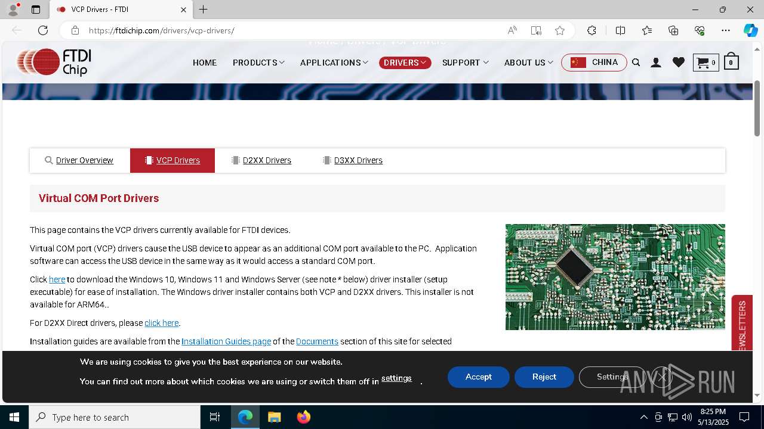Expand the APPLICATIONS menu
Viewport: 764px width, 429px height.
(x=334, y=63)
